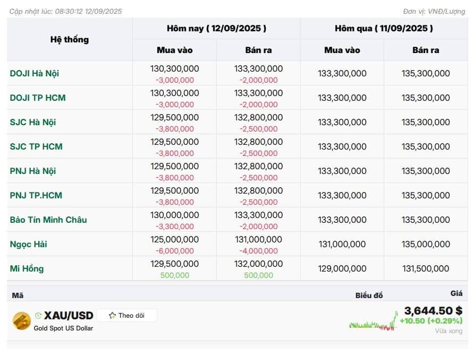Open the Mi Hồng system link

27,269
